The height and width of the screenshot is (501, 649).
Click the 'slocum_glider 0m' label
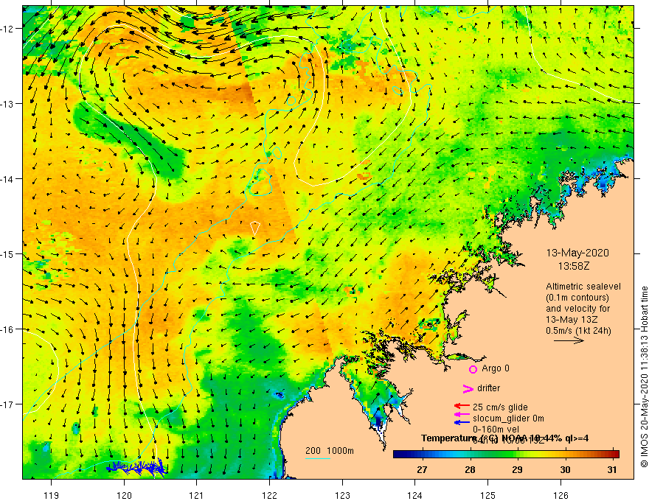pos(508,418)
